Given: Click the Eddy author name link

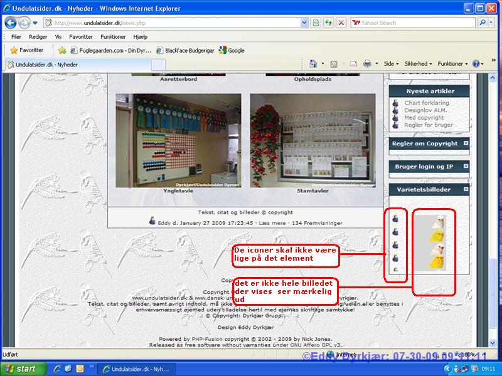Looking at the screenshot, I should (x=164, y=223).
